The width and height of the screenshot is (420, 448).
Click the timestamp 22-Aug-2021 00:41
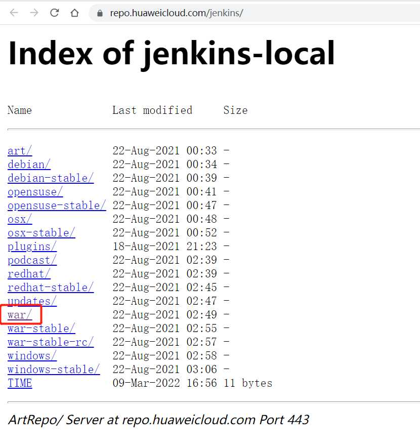coord(165,192)
